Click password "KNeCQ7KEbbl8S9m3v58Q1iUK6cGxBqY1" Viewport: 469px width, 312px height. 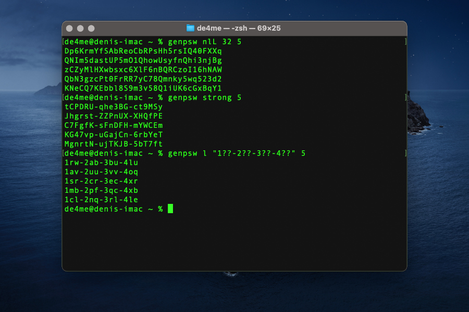coord(143,88)
